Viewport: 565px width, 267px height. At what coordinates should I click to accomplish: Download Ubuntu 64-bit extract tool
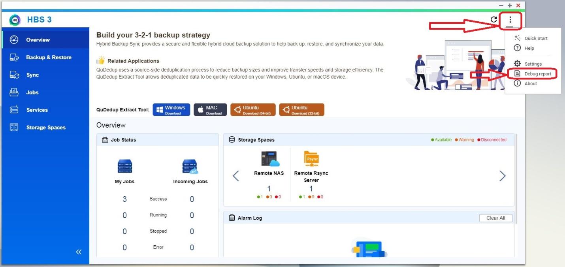coord(253,110)
